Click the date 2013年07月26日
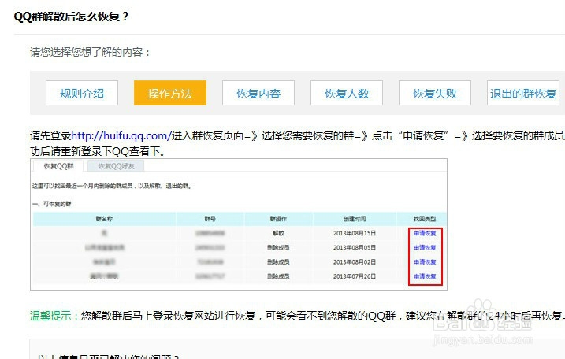This screenshot has width=565, height=359. click(x=355, y=276)
